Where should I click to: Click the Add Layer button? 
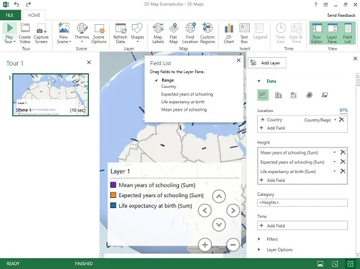[x=267, y=63]
